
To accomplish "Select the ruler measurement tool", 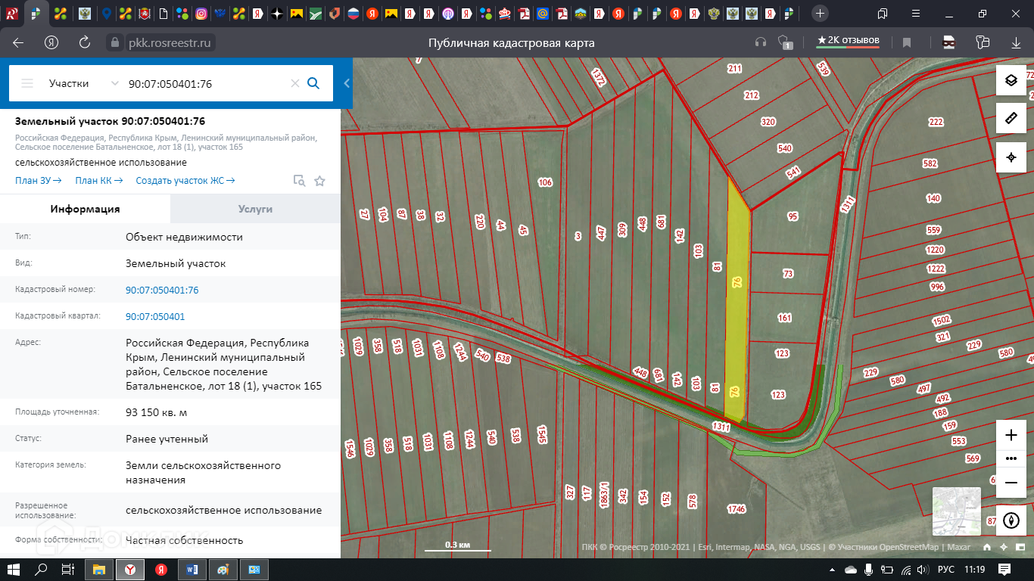I will (x=1011, y=119).
